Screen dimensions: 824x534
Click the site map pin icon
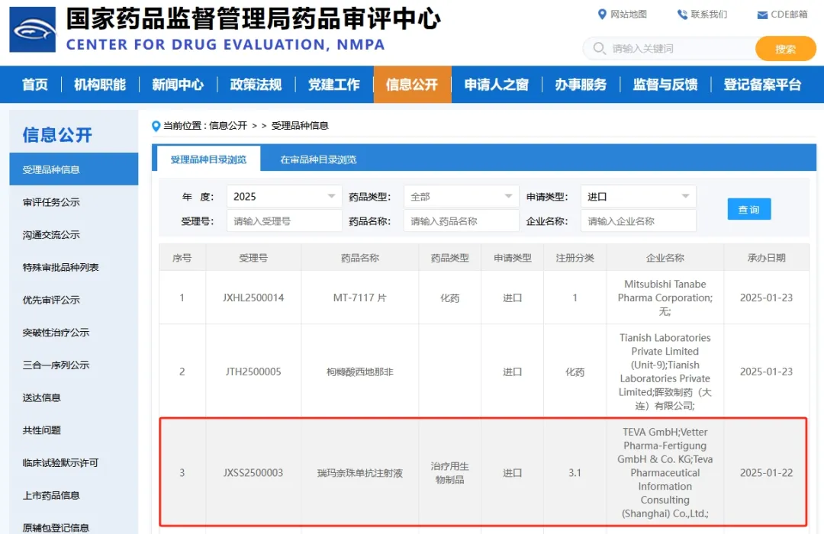coord(602,14)
